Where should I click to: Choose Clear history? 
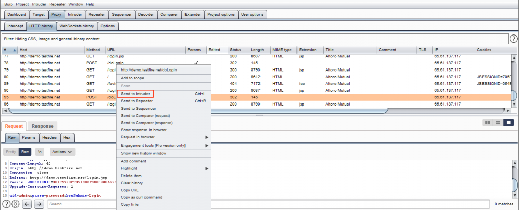tap(164, 183)
